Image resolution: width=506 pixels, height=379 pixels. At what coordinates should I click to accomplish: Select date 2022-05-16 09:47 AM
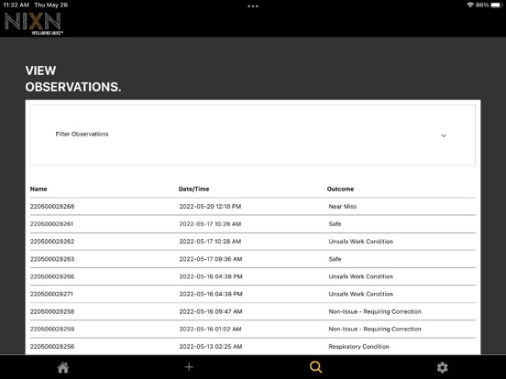[x=211, y=311]
